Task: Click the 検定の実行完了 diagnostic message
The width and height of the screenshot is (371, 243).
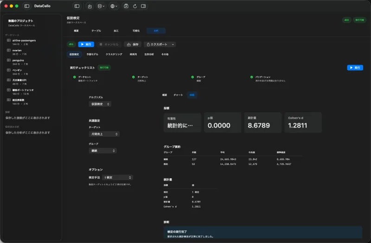Action: point(262,232)
